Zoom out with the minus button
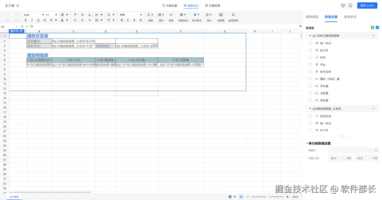 (x=248, y=197)
